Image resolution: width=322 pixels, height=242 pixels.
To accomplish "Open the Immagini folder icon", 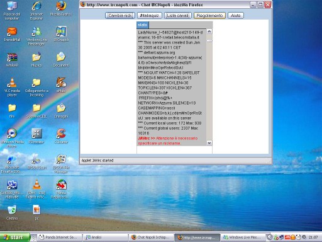I will coord(61,111).
